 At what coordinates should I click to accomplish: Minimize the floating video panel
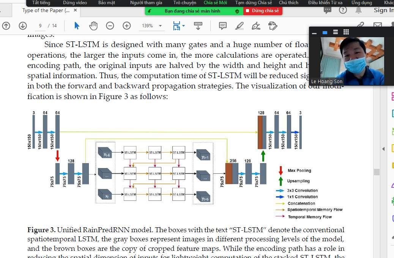click(314, 33)
